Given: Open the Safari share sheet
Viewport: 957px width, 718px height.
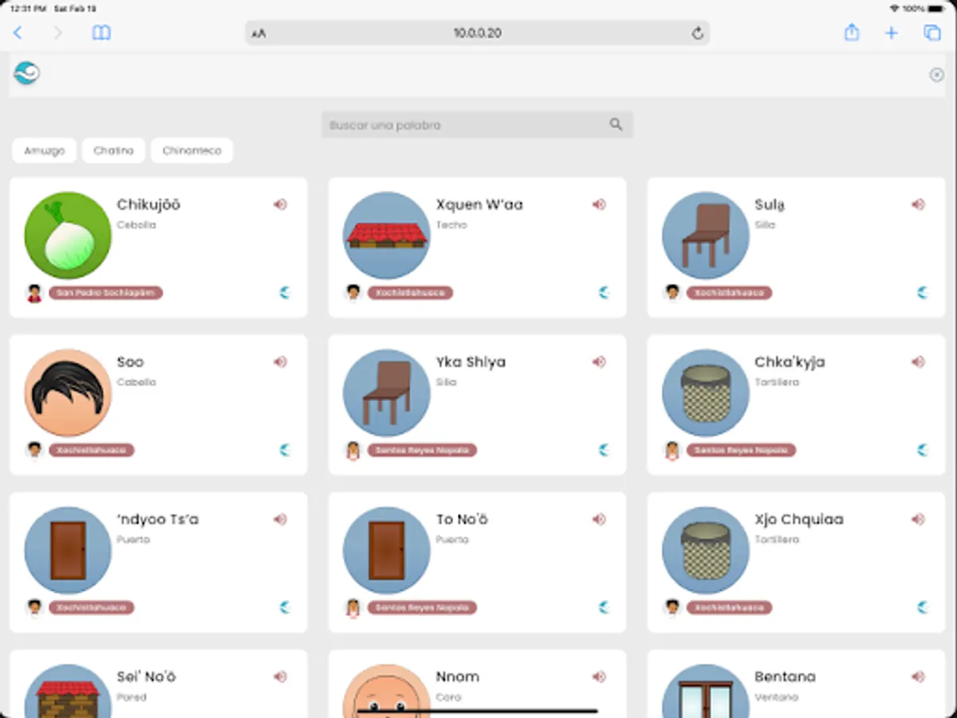Looking at the screenshot, I should pyautogui.click(x=852, y=32).
